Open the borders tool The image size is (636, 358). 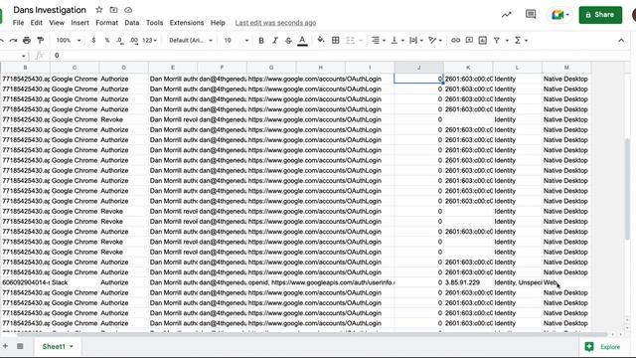[x=336, y=40]
